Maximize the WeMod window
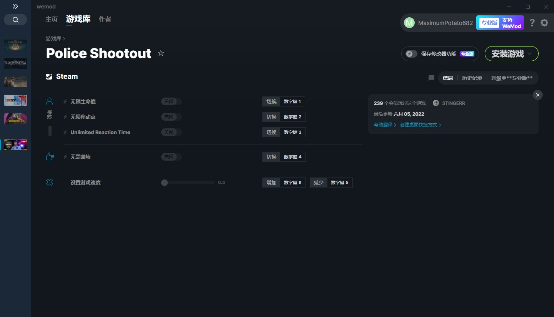 pyautogui.click(x=528, y=7)
